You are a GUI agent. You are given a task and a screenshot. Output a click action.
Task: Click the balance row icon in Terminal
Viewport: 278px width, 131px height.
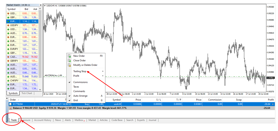(11, 108)
